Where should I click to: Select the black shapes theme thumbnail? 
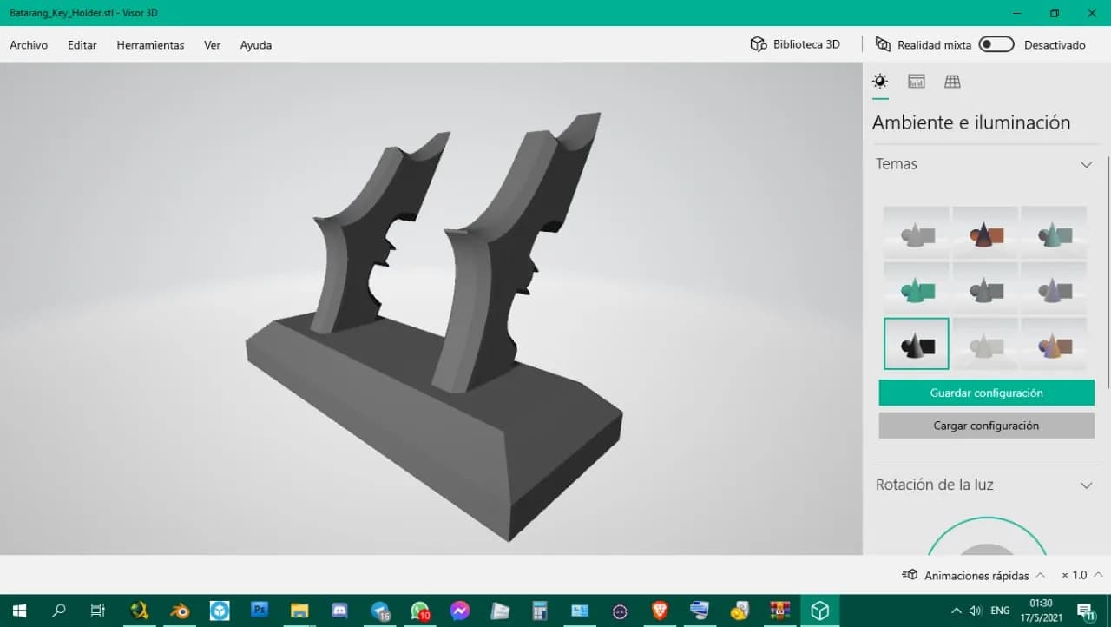pyautogui.click(x=916, y=344)
